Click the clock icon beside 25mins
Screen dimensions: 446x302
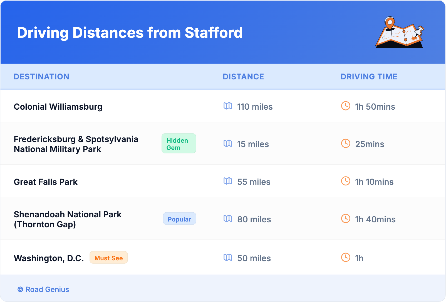pos(346,144)
